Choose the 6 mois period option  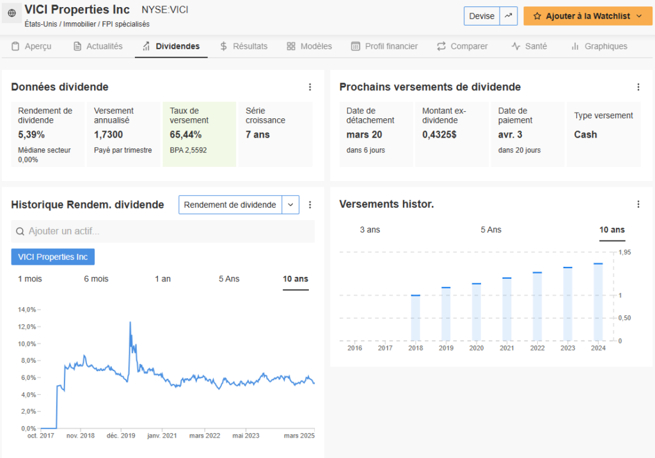tap(96, 279)
